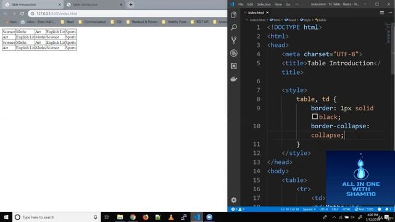Open the View menu in VS Code
Image resolution: width=395 pixels, height=222 pixels.
(278, 4)
